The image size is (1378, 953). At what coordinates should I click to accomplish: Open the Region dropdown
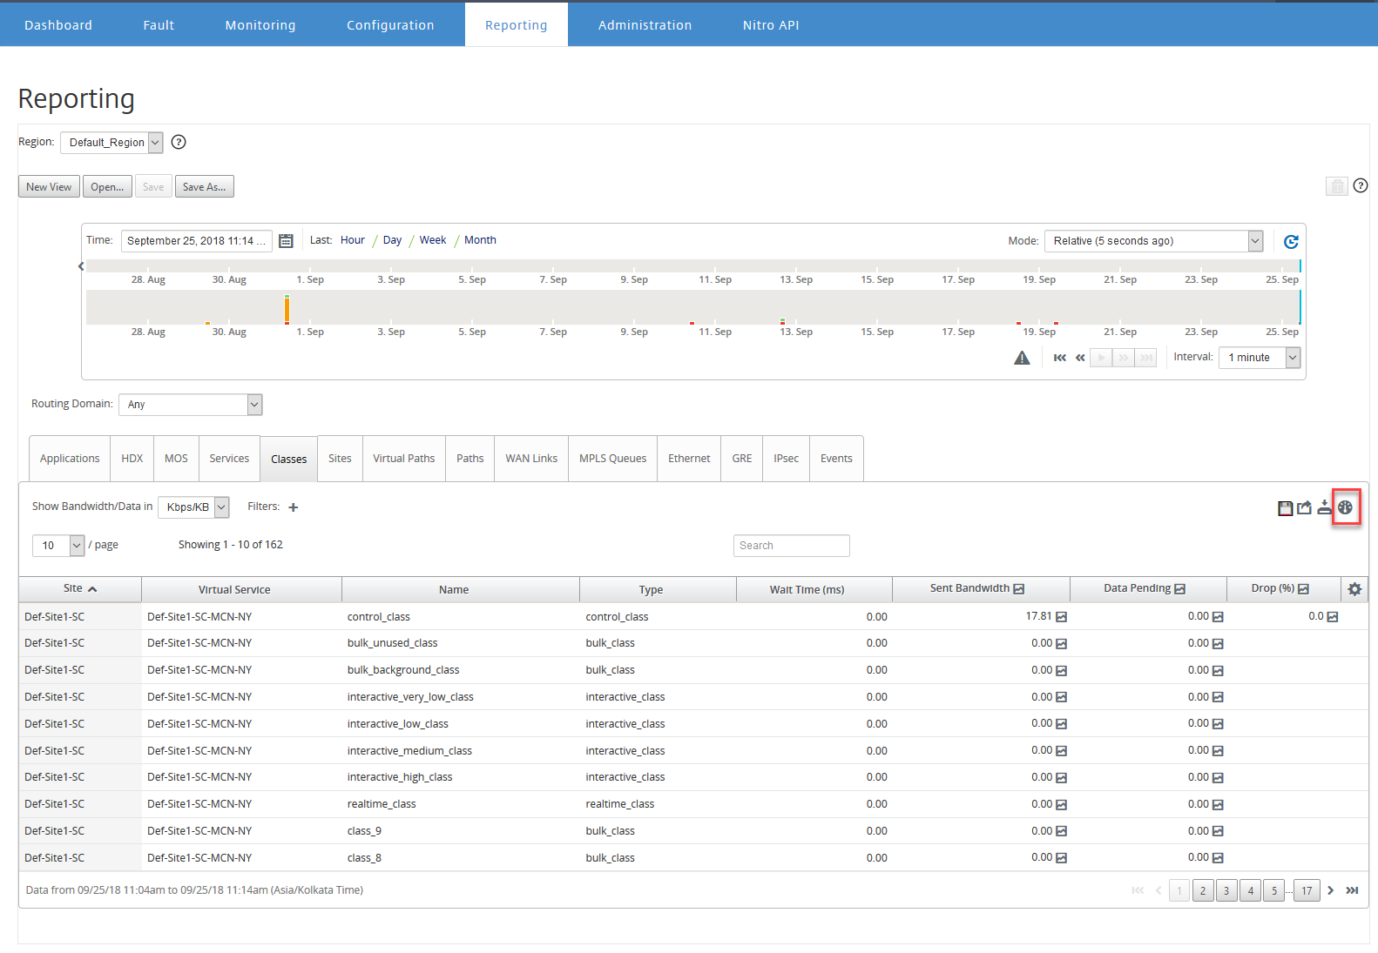pyautogui.click(x=111, y=143)
